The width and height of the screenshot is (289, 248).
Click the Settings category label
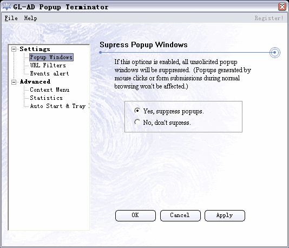(x=35, y=49)
